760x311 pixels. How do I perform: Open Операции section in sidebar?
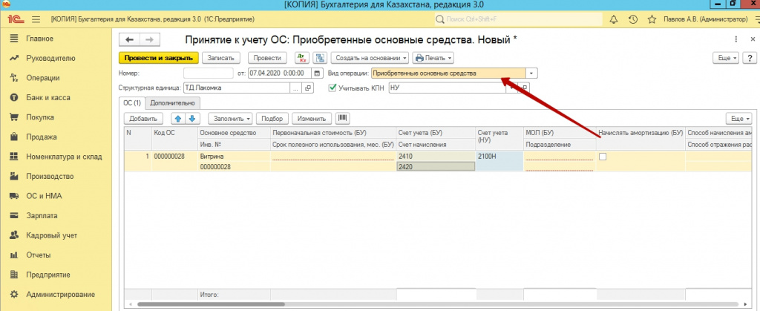click(x=42, y=78)
